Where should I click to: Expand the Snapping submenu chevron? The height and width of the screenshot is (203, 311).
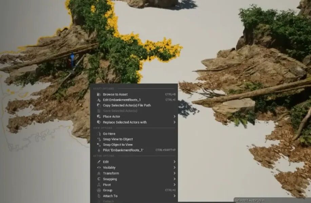pos(174,179)
